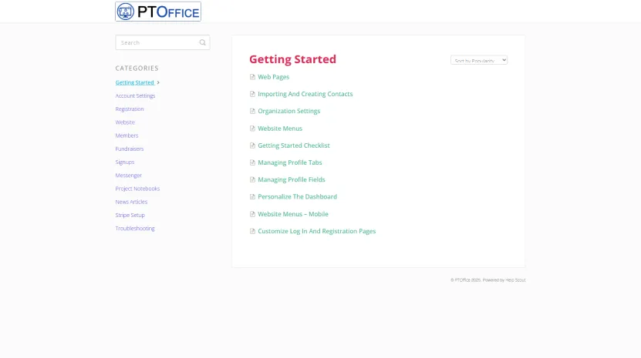
Task: Open the Account Settings category
Action: click(x=135, y=96)
